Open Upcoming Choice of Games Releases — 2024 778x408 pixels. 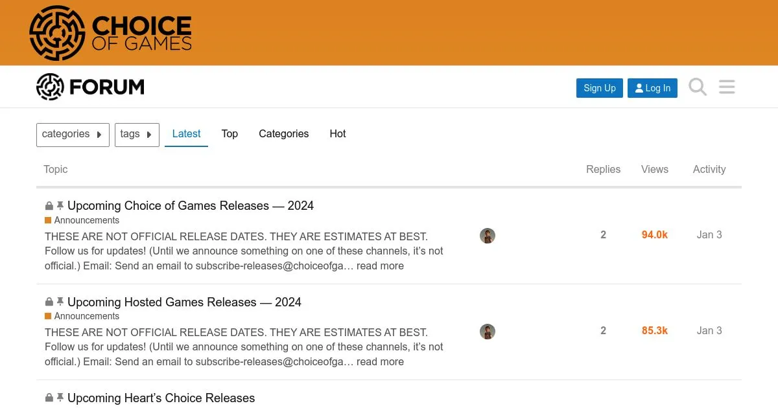pyautogui.click(x=191, y=206)
